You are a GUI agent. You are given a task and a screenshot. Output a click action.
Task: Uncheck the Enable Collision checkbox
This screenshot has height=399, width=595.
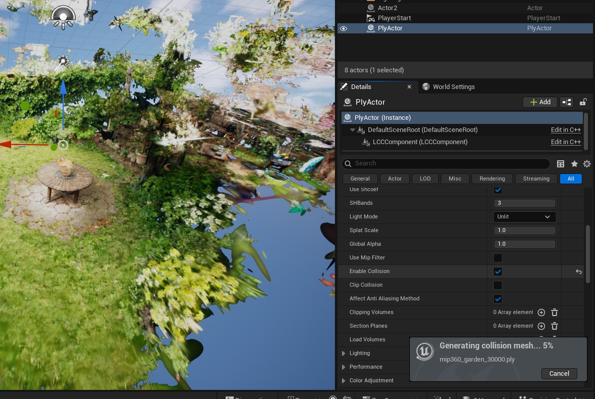coord(498,272)
